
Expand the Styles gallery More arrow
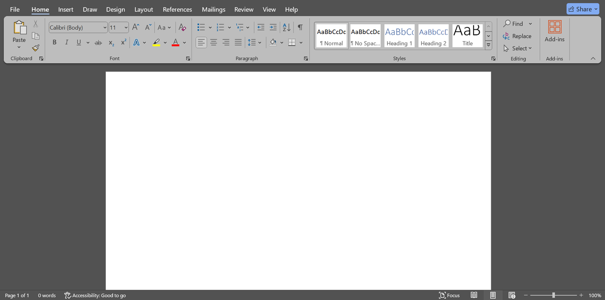click(x=489, y=45)
